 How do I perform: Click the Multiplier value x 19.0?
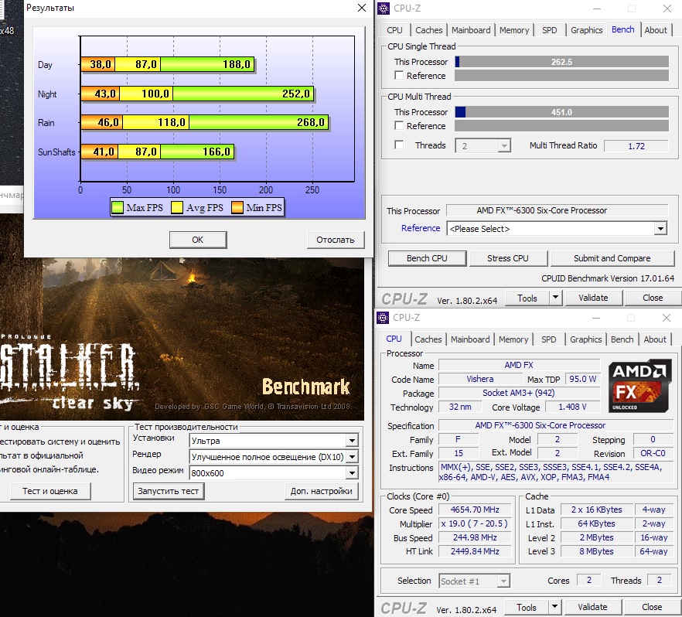tap(475, 523)
